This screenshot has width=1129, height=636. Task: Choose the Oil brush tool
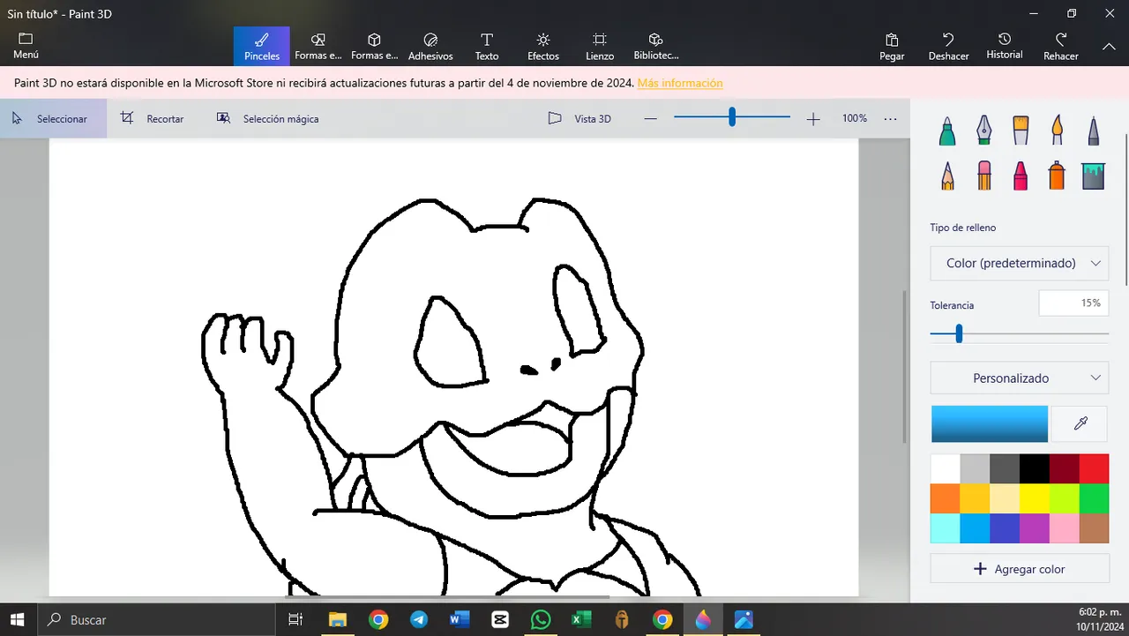1021,131
